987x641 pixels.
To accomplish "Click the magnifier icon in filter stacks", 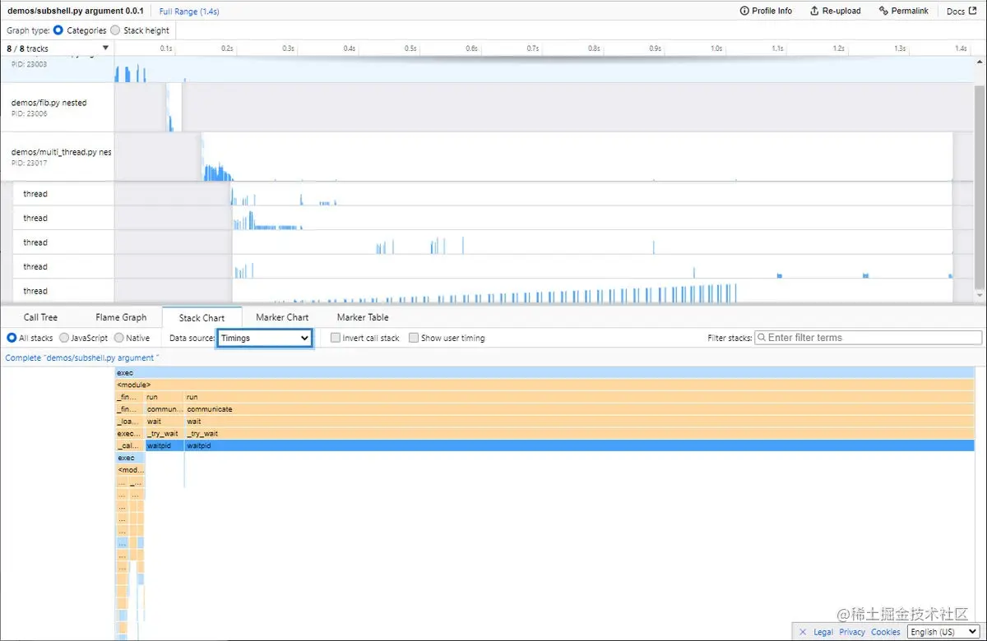I will point(762,337).
